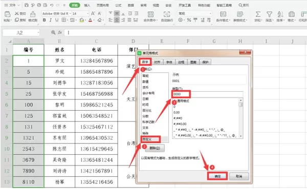307x189 pixels.
Task: Switch to 对齐 Alignment tab in dialog
Action: [x=157, y=62]
